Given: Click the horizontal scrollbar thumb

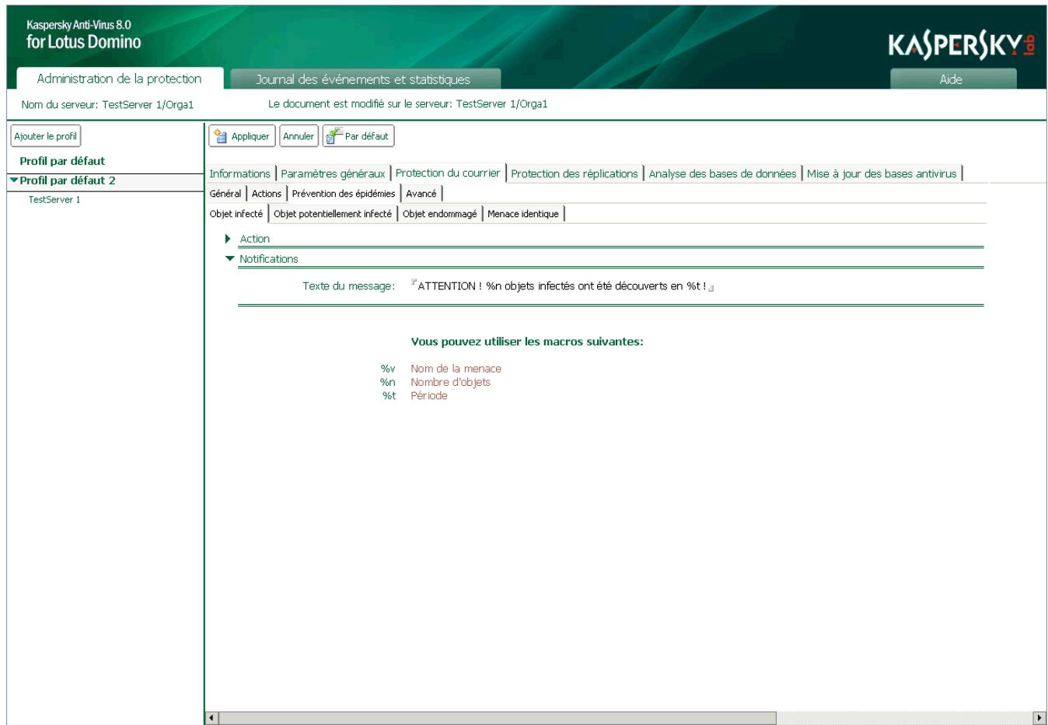Looking at the screenshot, I should click(498, 718).
